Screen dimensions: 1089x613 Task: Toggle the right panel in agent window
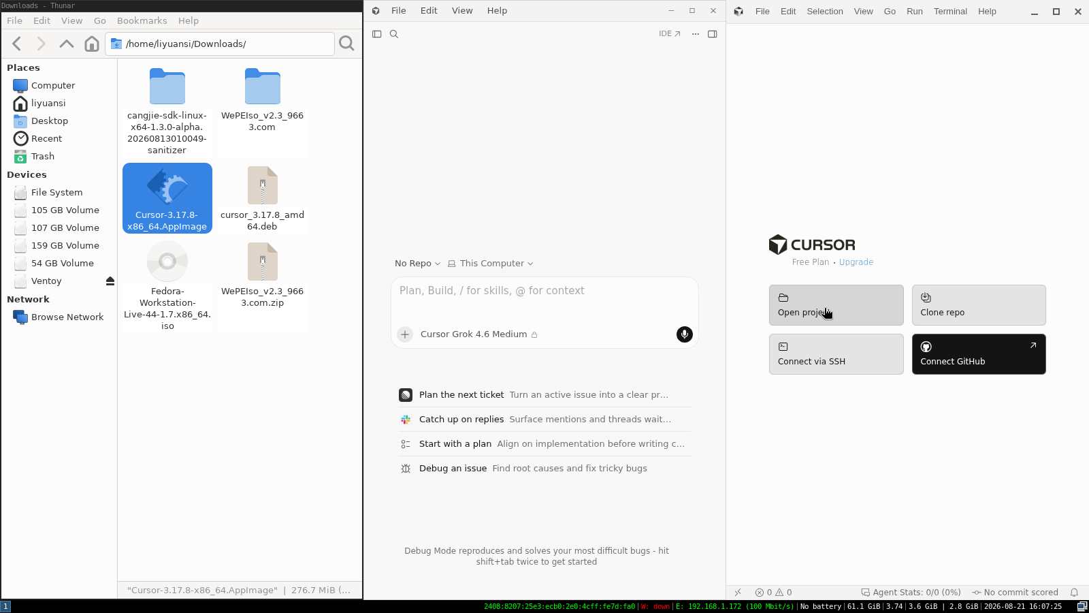pyautogui.click(x=713, y=34)
